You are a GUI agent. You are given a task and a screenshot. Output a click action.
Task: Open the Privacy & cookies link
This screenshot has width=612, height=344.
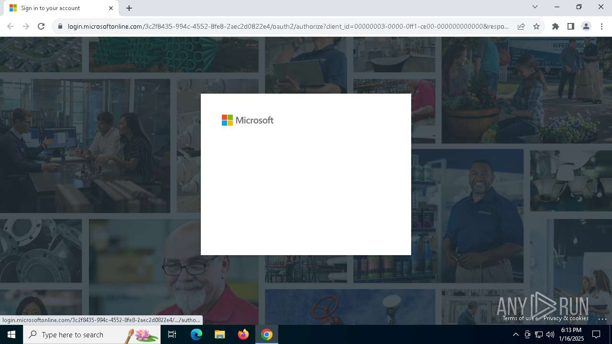pos(566,318)
